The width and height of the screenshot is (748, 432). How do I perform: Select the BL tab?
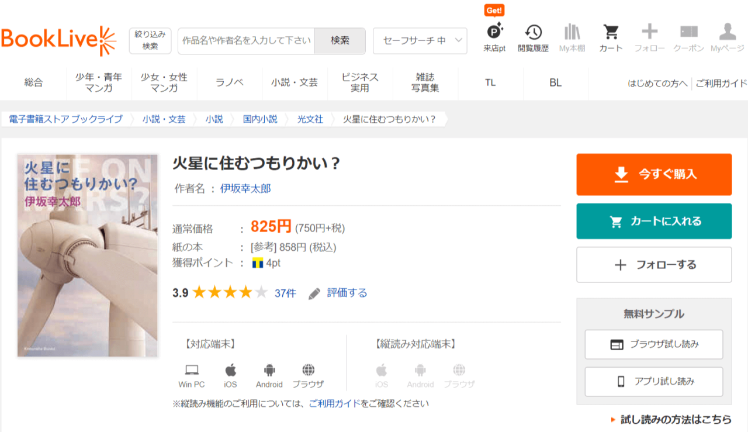pos(556,83)
